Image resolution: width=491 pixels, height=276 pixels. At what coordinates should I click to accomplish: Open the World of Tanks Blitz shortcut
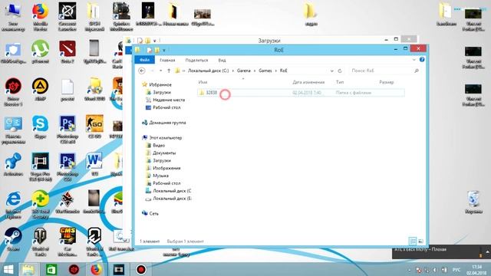(94, 242)
